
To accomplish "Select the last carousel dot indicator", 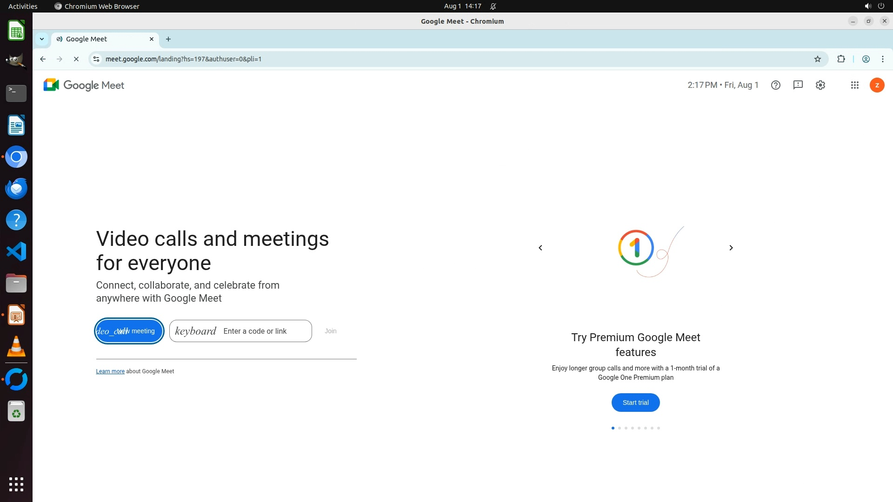I will point(659,428).
